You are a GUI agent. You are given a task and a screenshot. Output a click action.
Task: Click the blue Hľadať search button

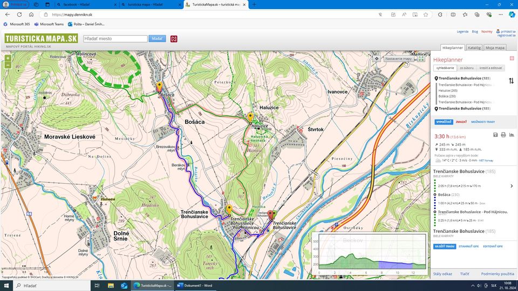pyautogui.click(x=157, y=39)
